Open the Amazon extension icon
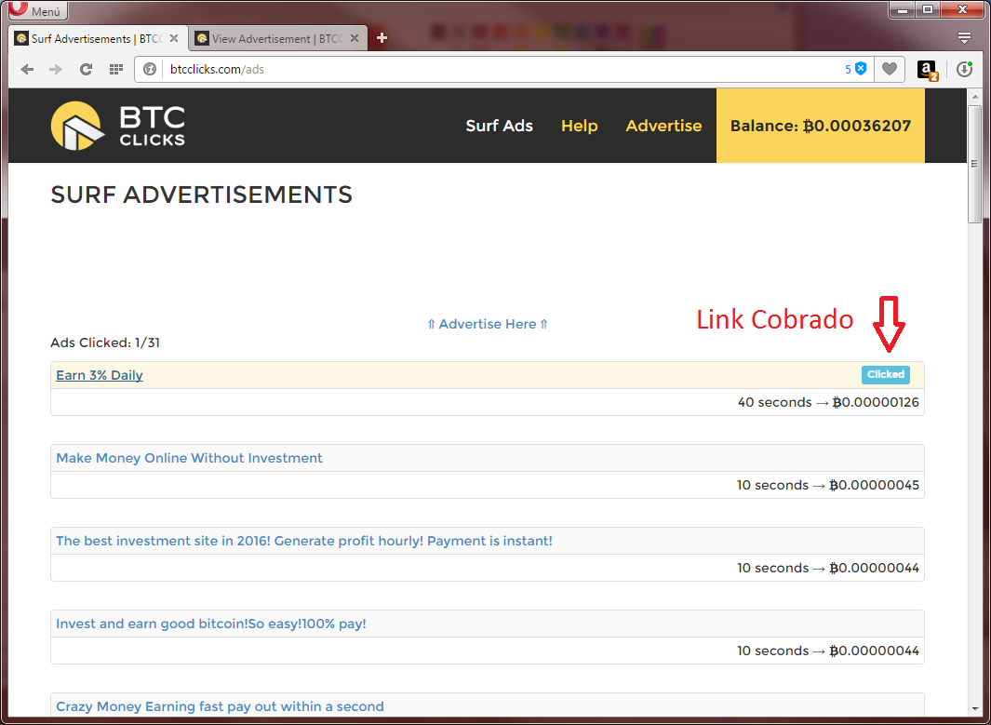Image resolution: width=991 pixels, height=725 pixels. [x=927, y=70]
